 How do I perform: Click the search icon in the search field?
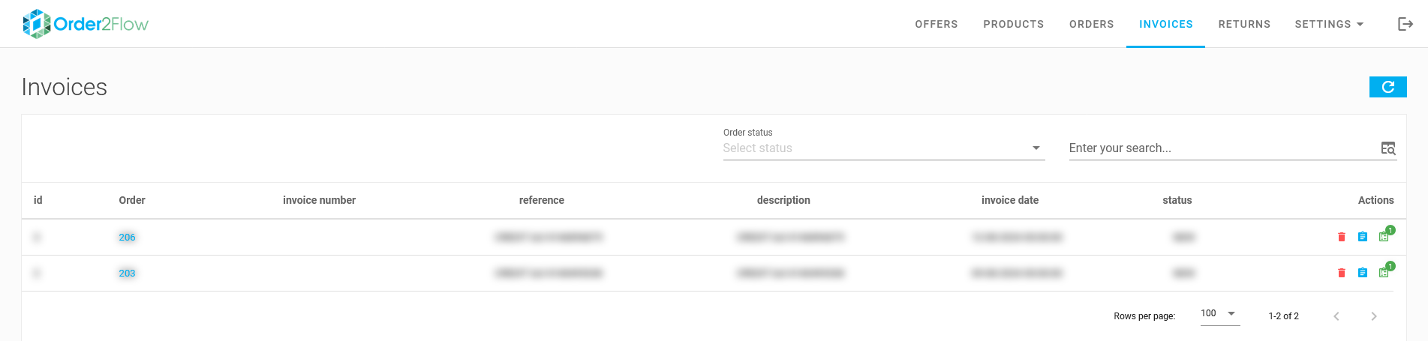(x=1388, y=148)
